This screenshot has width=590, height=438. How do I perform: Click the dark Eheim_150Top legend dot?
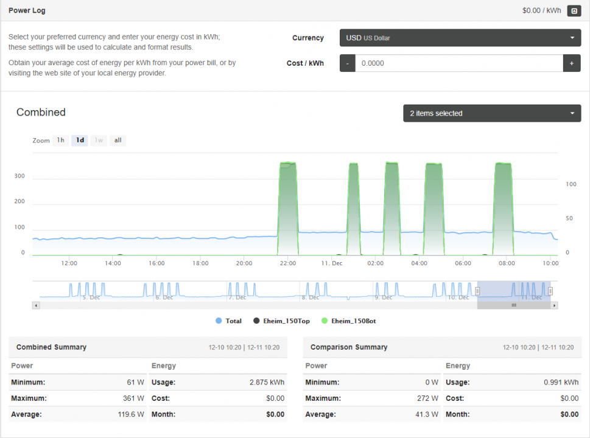point(256,321)
